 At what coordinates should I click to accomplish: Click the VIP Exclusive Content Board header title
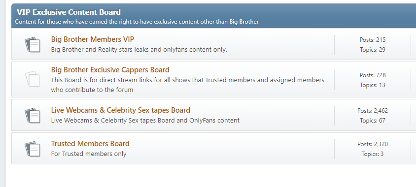[x=69, y=12]
